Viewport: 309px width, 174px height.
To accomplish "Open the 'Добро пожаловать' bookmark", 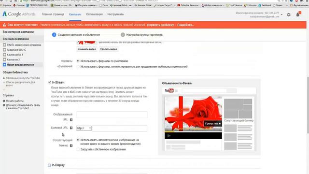I will tap(213, 5).
